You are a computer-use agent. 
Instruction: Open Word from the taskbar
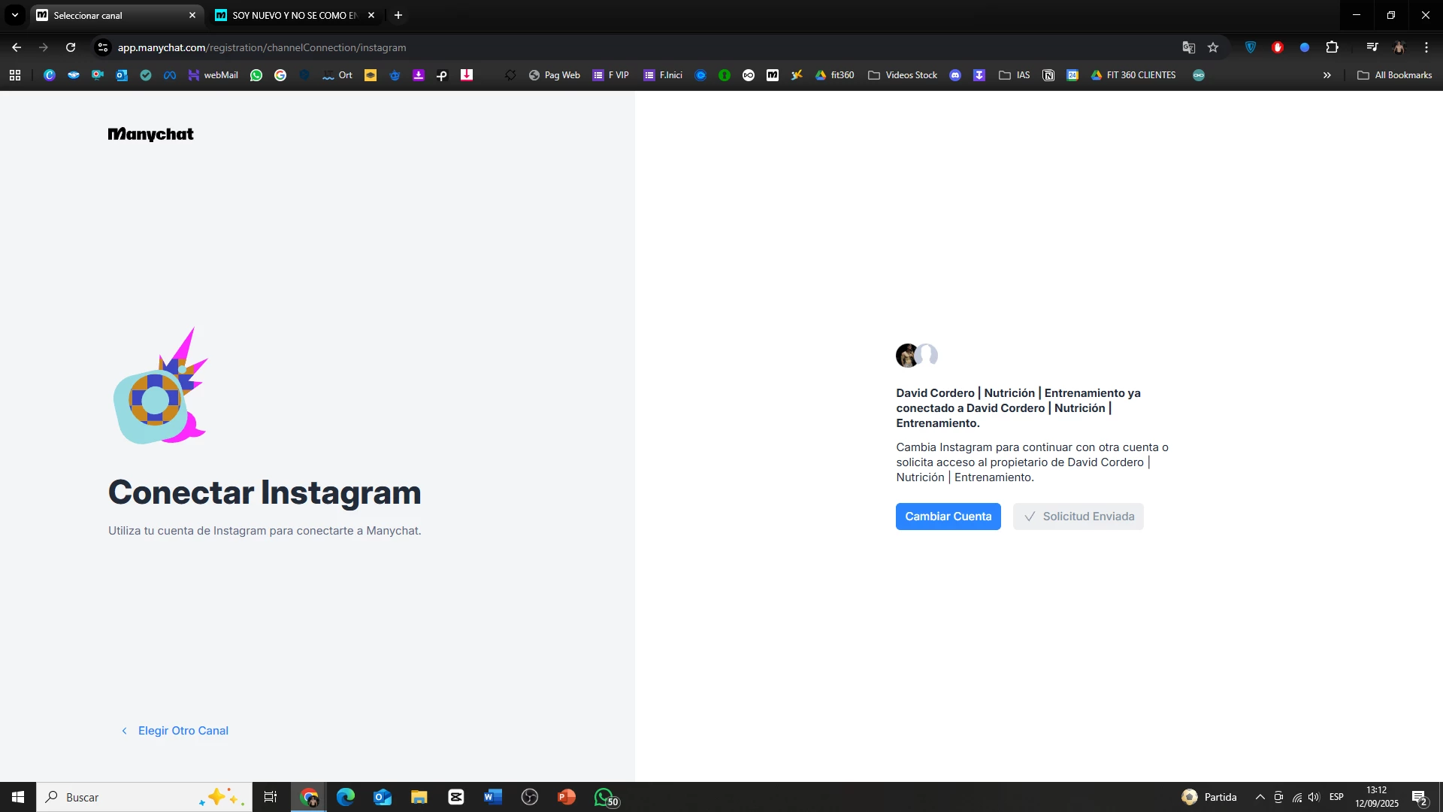493,797
